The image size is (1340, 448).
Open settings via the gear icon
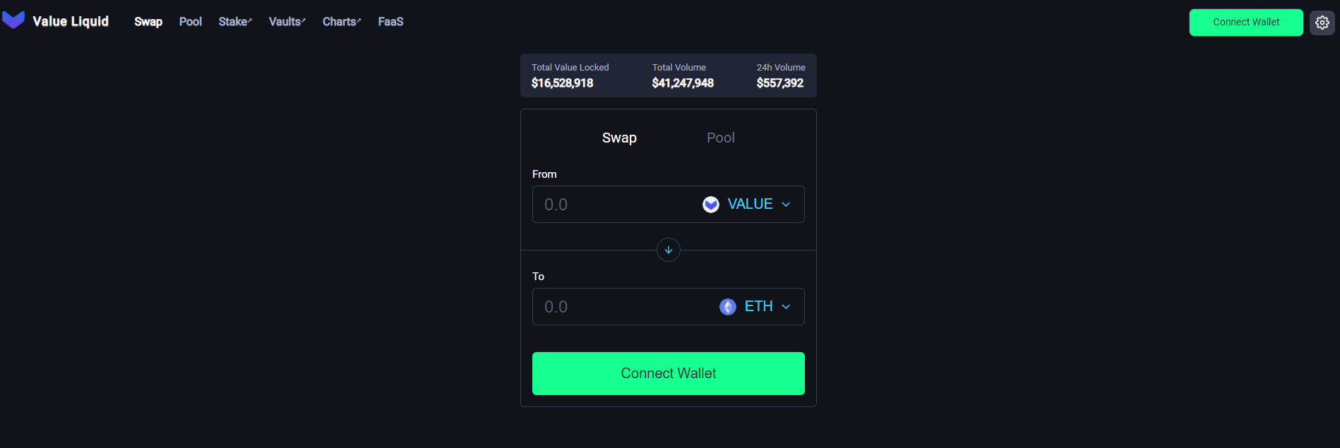(x=1322, y=23)
